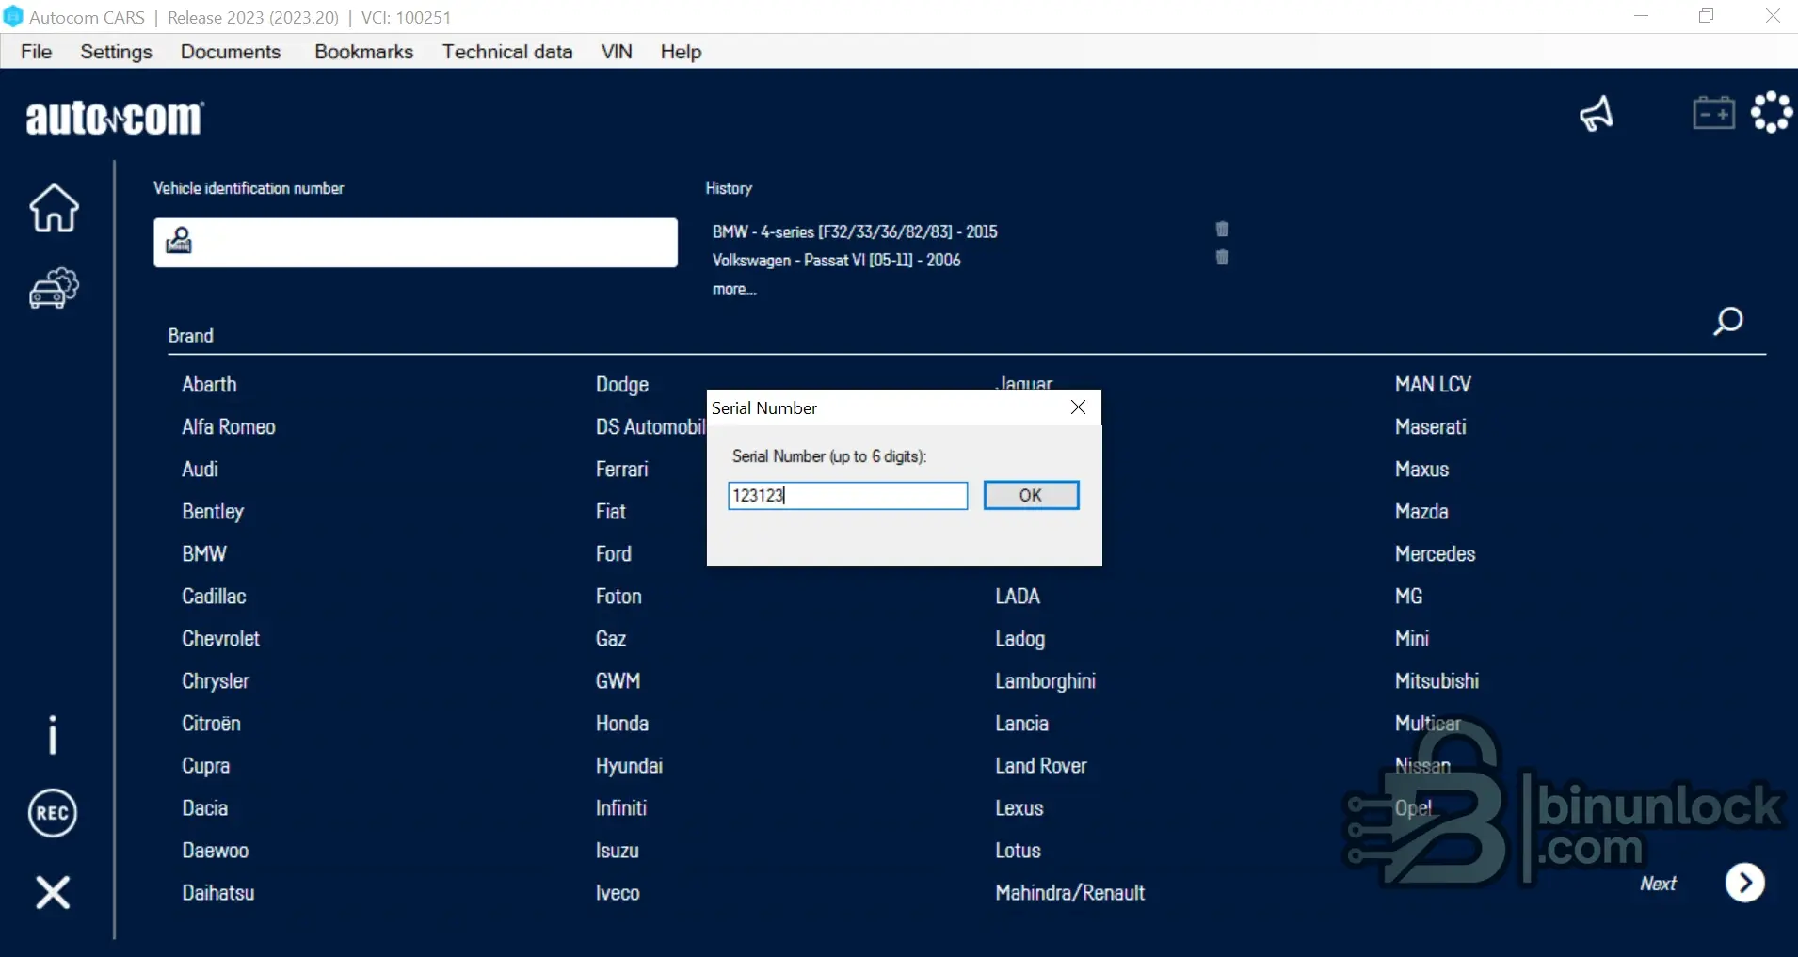
Task: Click the Vehicle identification number field
Action: (x=433, y=243)
